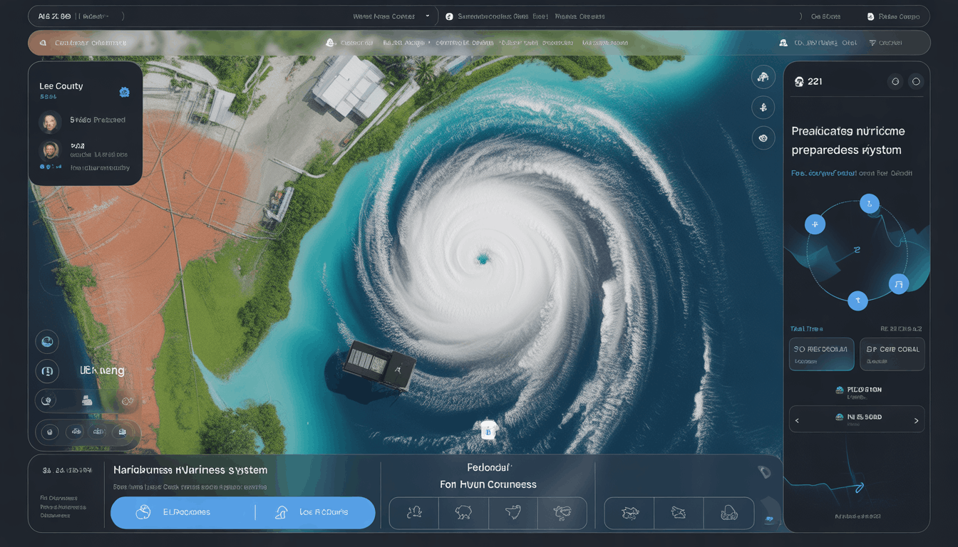This screenshot has height=547, width=958.
Task: Select the globe tool on the left map panel
Action: coord(47,342)
